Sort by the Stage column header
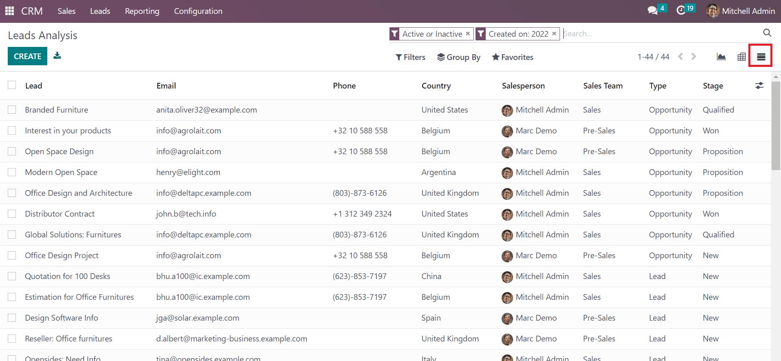This screenshot has height=361, width=781. click(713, 86)
